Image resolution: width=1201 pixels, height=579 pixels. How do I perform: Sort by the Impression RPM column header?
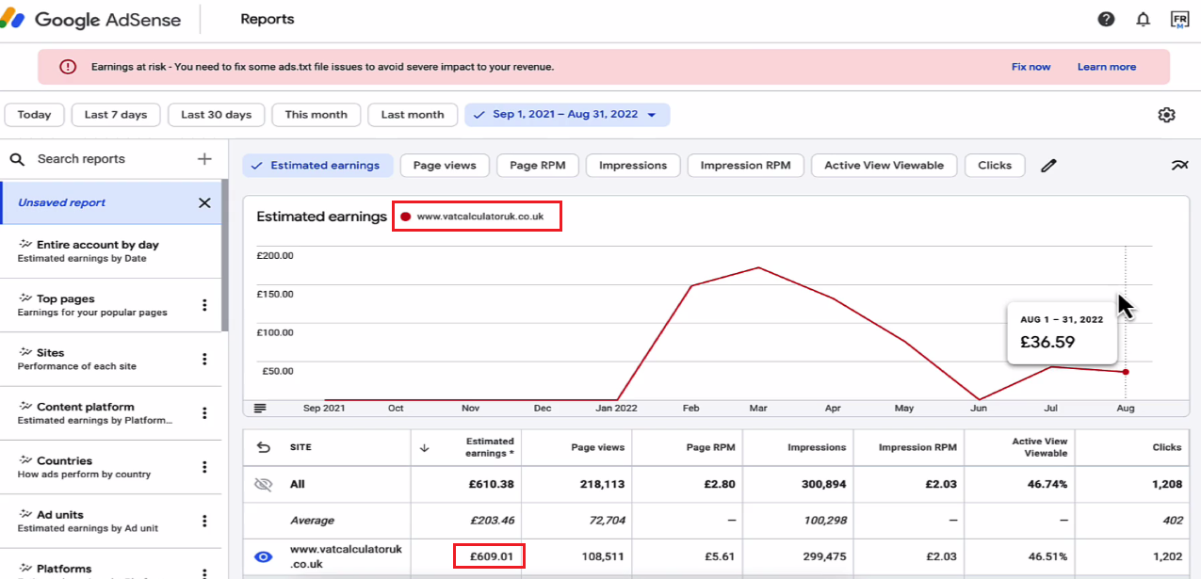pyautogui.click(x=917, y=447)
